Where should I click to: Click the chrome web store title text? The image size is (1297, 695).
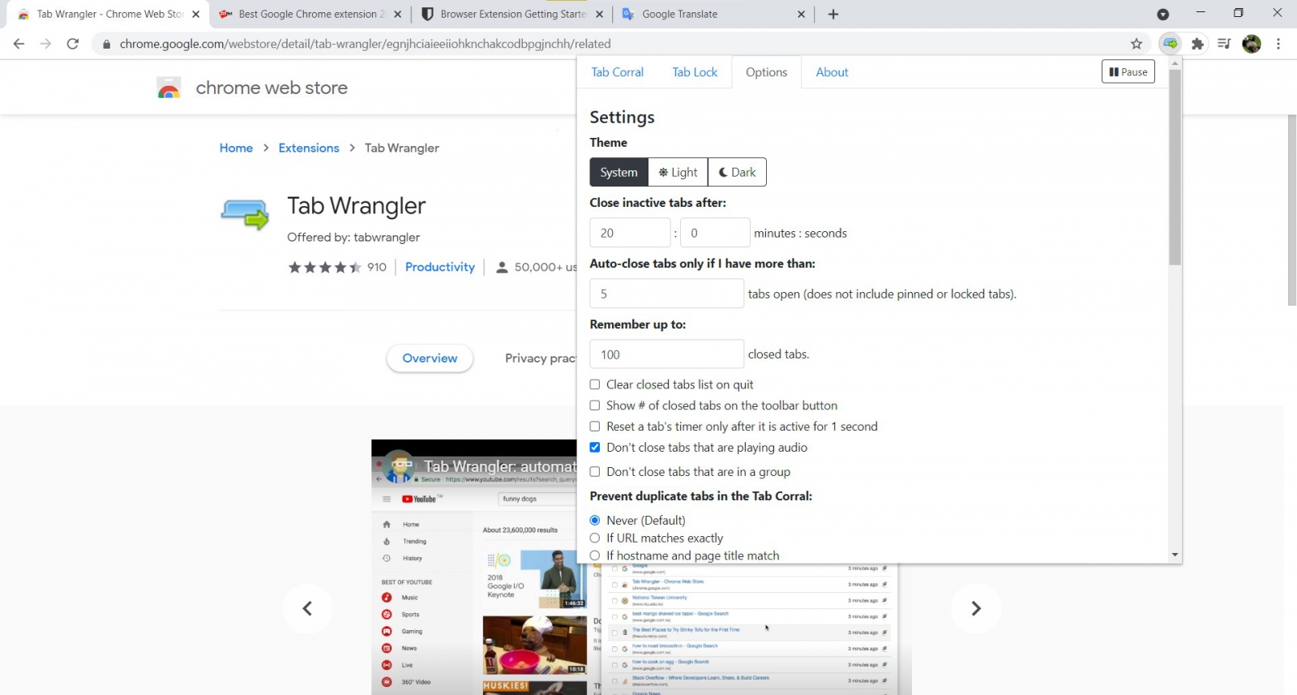272,88
